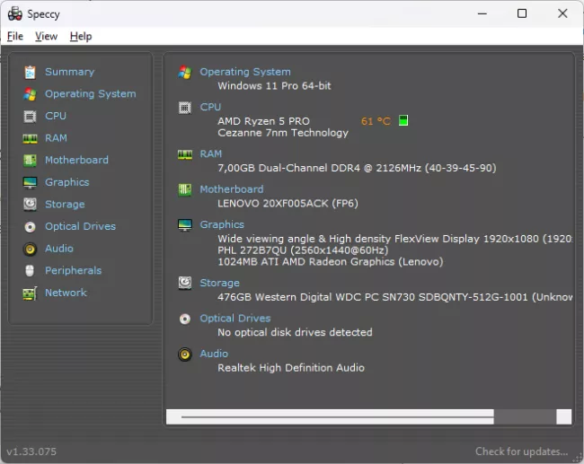Open the Operating System heading link in main panel
Image resolution: width=584 pixels, height=464 pixels.
point(244,72)
